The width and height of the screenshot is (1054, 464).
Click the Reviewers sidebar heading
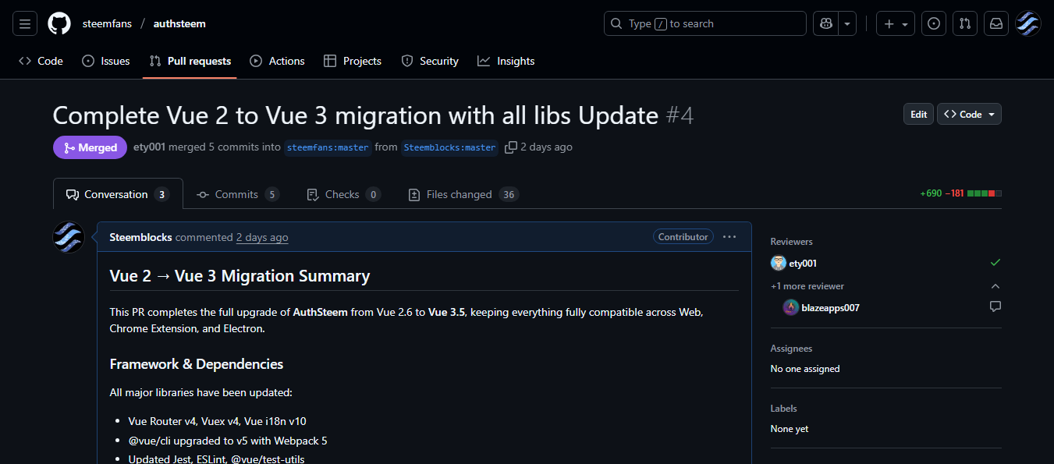(x=791, y=242)
